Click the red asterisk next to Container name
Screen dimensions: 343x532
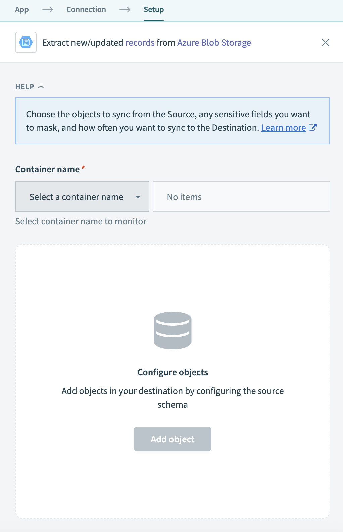coord(83,167)
